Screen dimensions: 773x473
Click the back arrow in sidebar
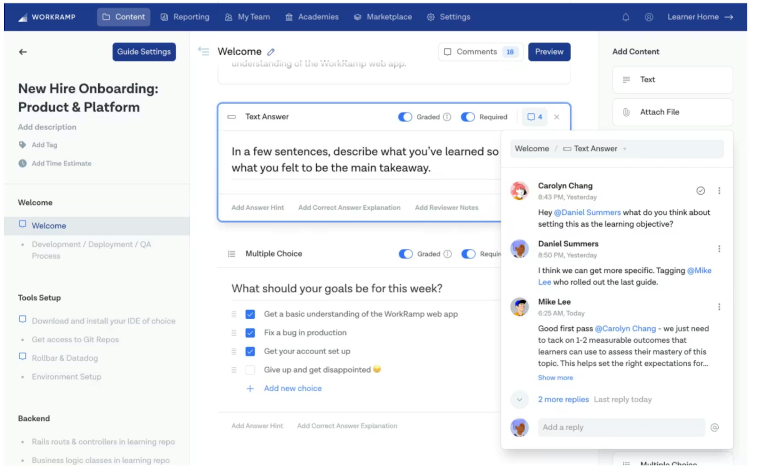[x=23, y=52]
